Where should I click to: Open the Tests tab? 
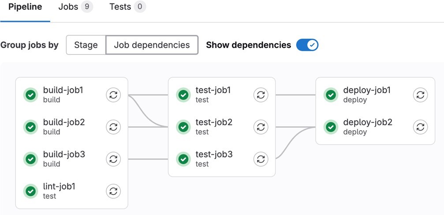click(127, 7)
